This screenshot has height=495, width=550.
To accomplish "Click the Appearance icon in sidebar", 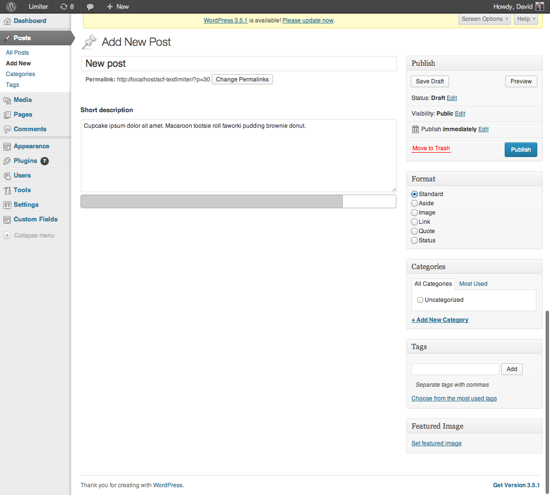I will (7, 146).
